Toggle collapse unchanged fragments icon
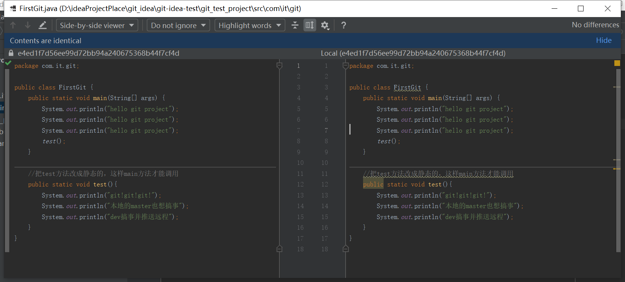Screen dimensions: 625x282 pos(295,25)
